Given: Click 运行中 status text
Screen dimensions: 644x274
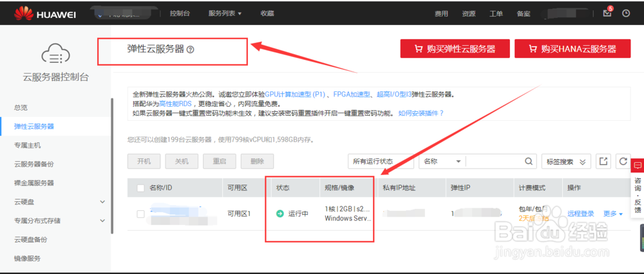Looking at the screenshot, I should tap(298, 214).
